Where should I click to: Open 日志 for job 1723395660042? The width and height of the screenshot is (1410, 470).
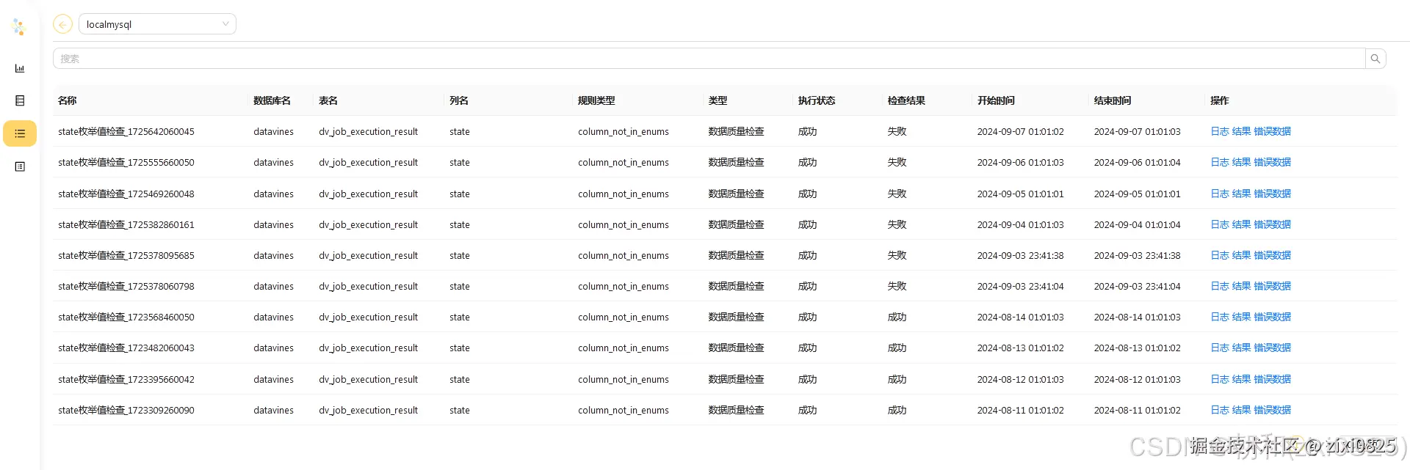(1220, 379)
